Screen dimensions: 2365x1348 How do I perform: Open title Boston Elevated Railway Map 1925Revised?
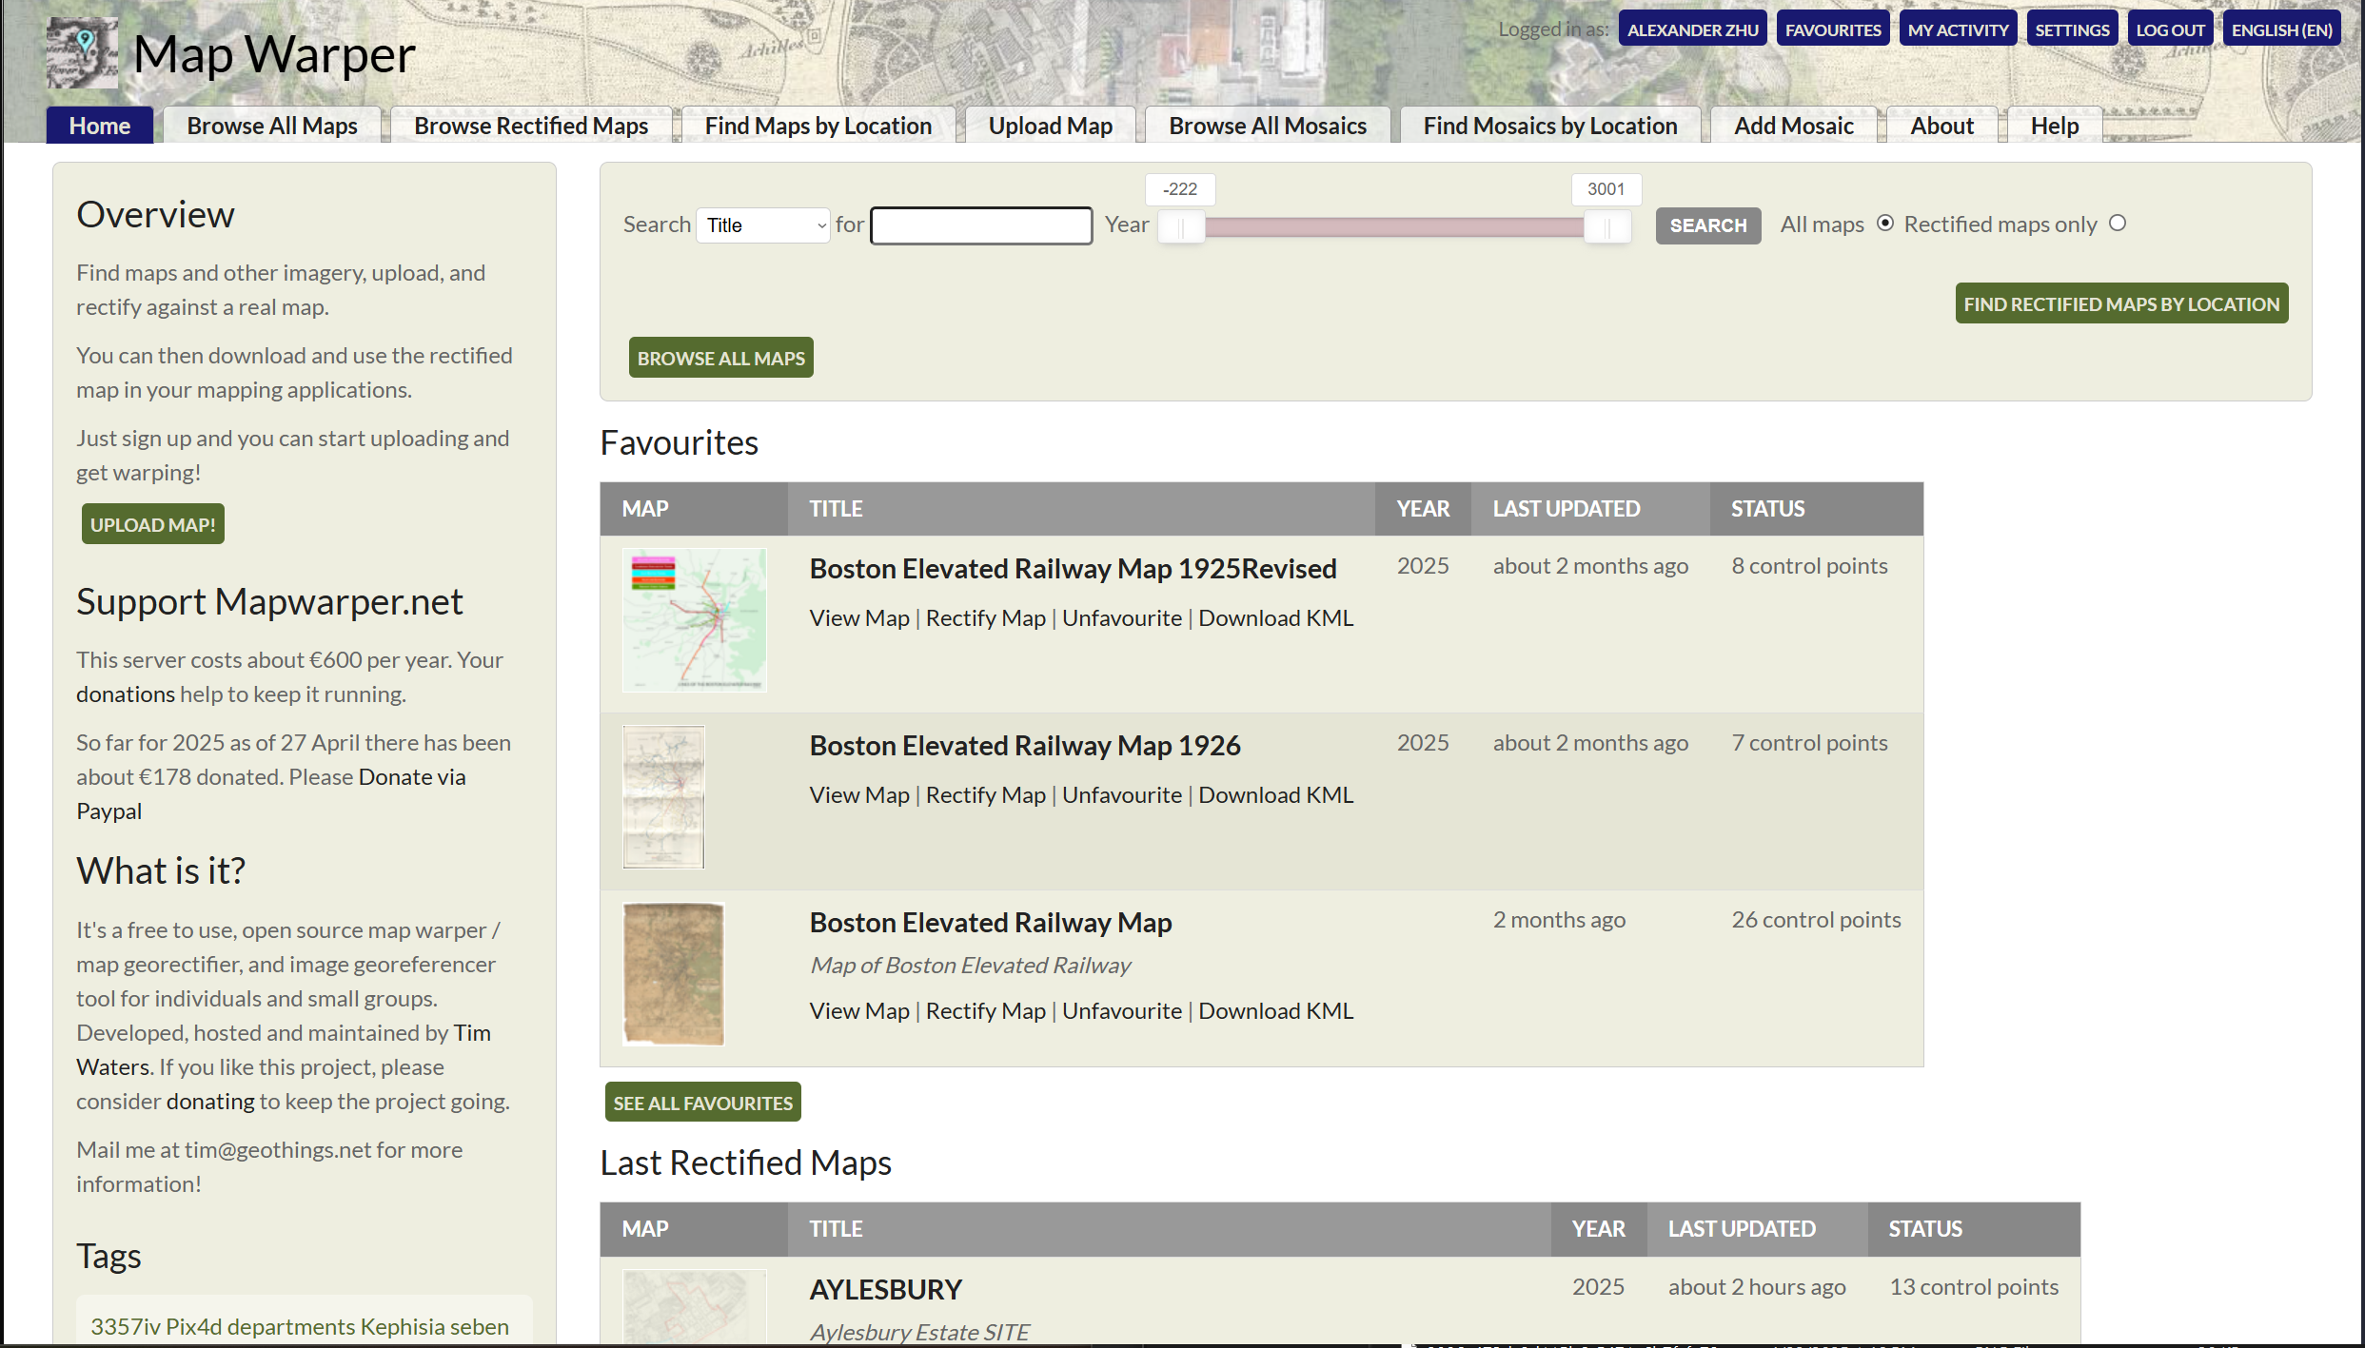1074,568
